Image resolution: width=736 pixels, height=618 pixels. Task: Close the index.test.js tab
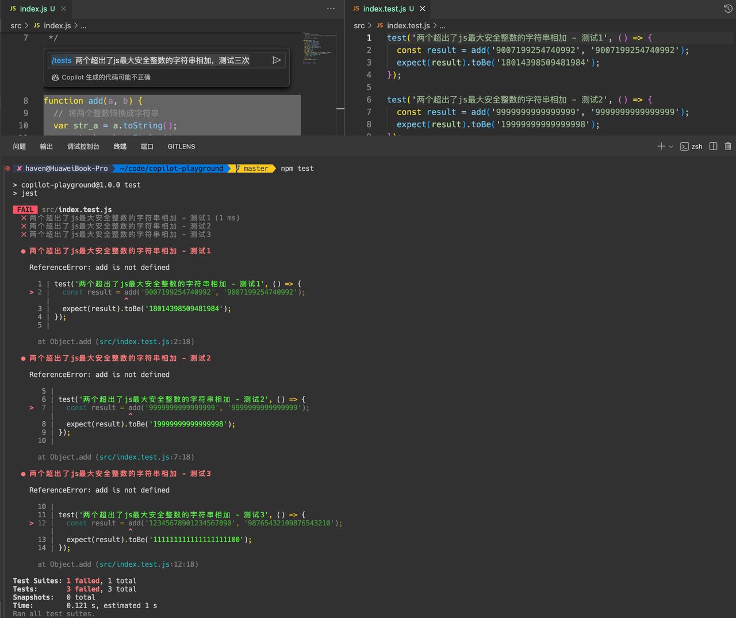423,9
